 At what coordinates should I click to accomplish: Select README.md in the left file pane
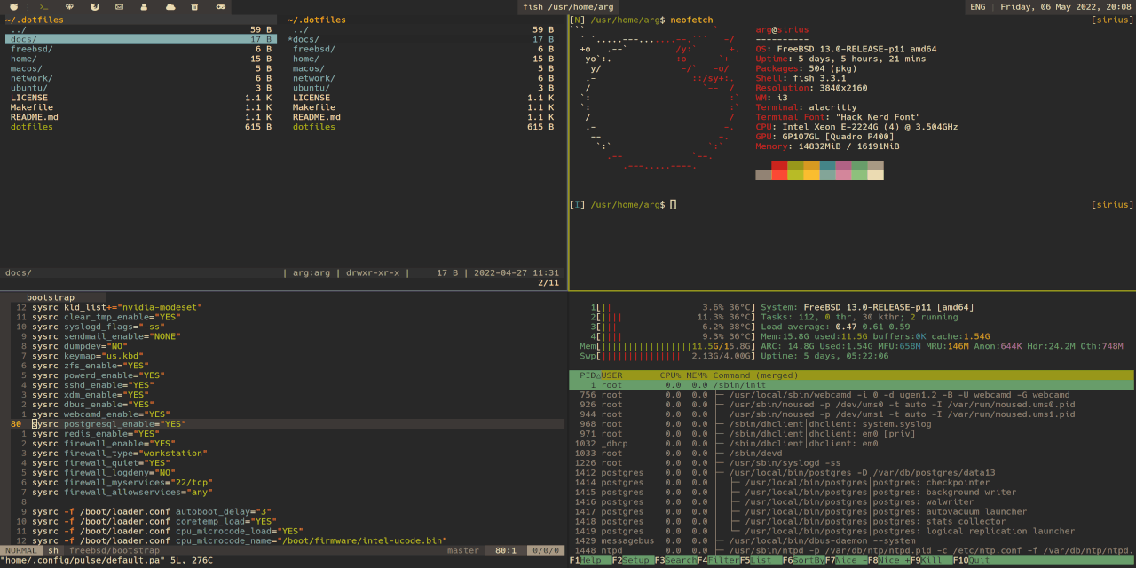[x=35, y=117]
